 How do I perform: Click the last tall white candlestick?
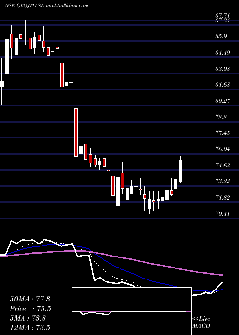tap(180, 171)
